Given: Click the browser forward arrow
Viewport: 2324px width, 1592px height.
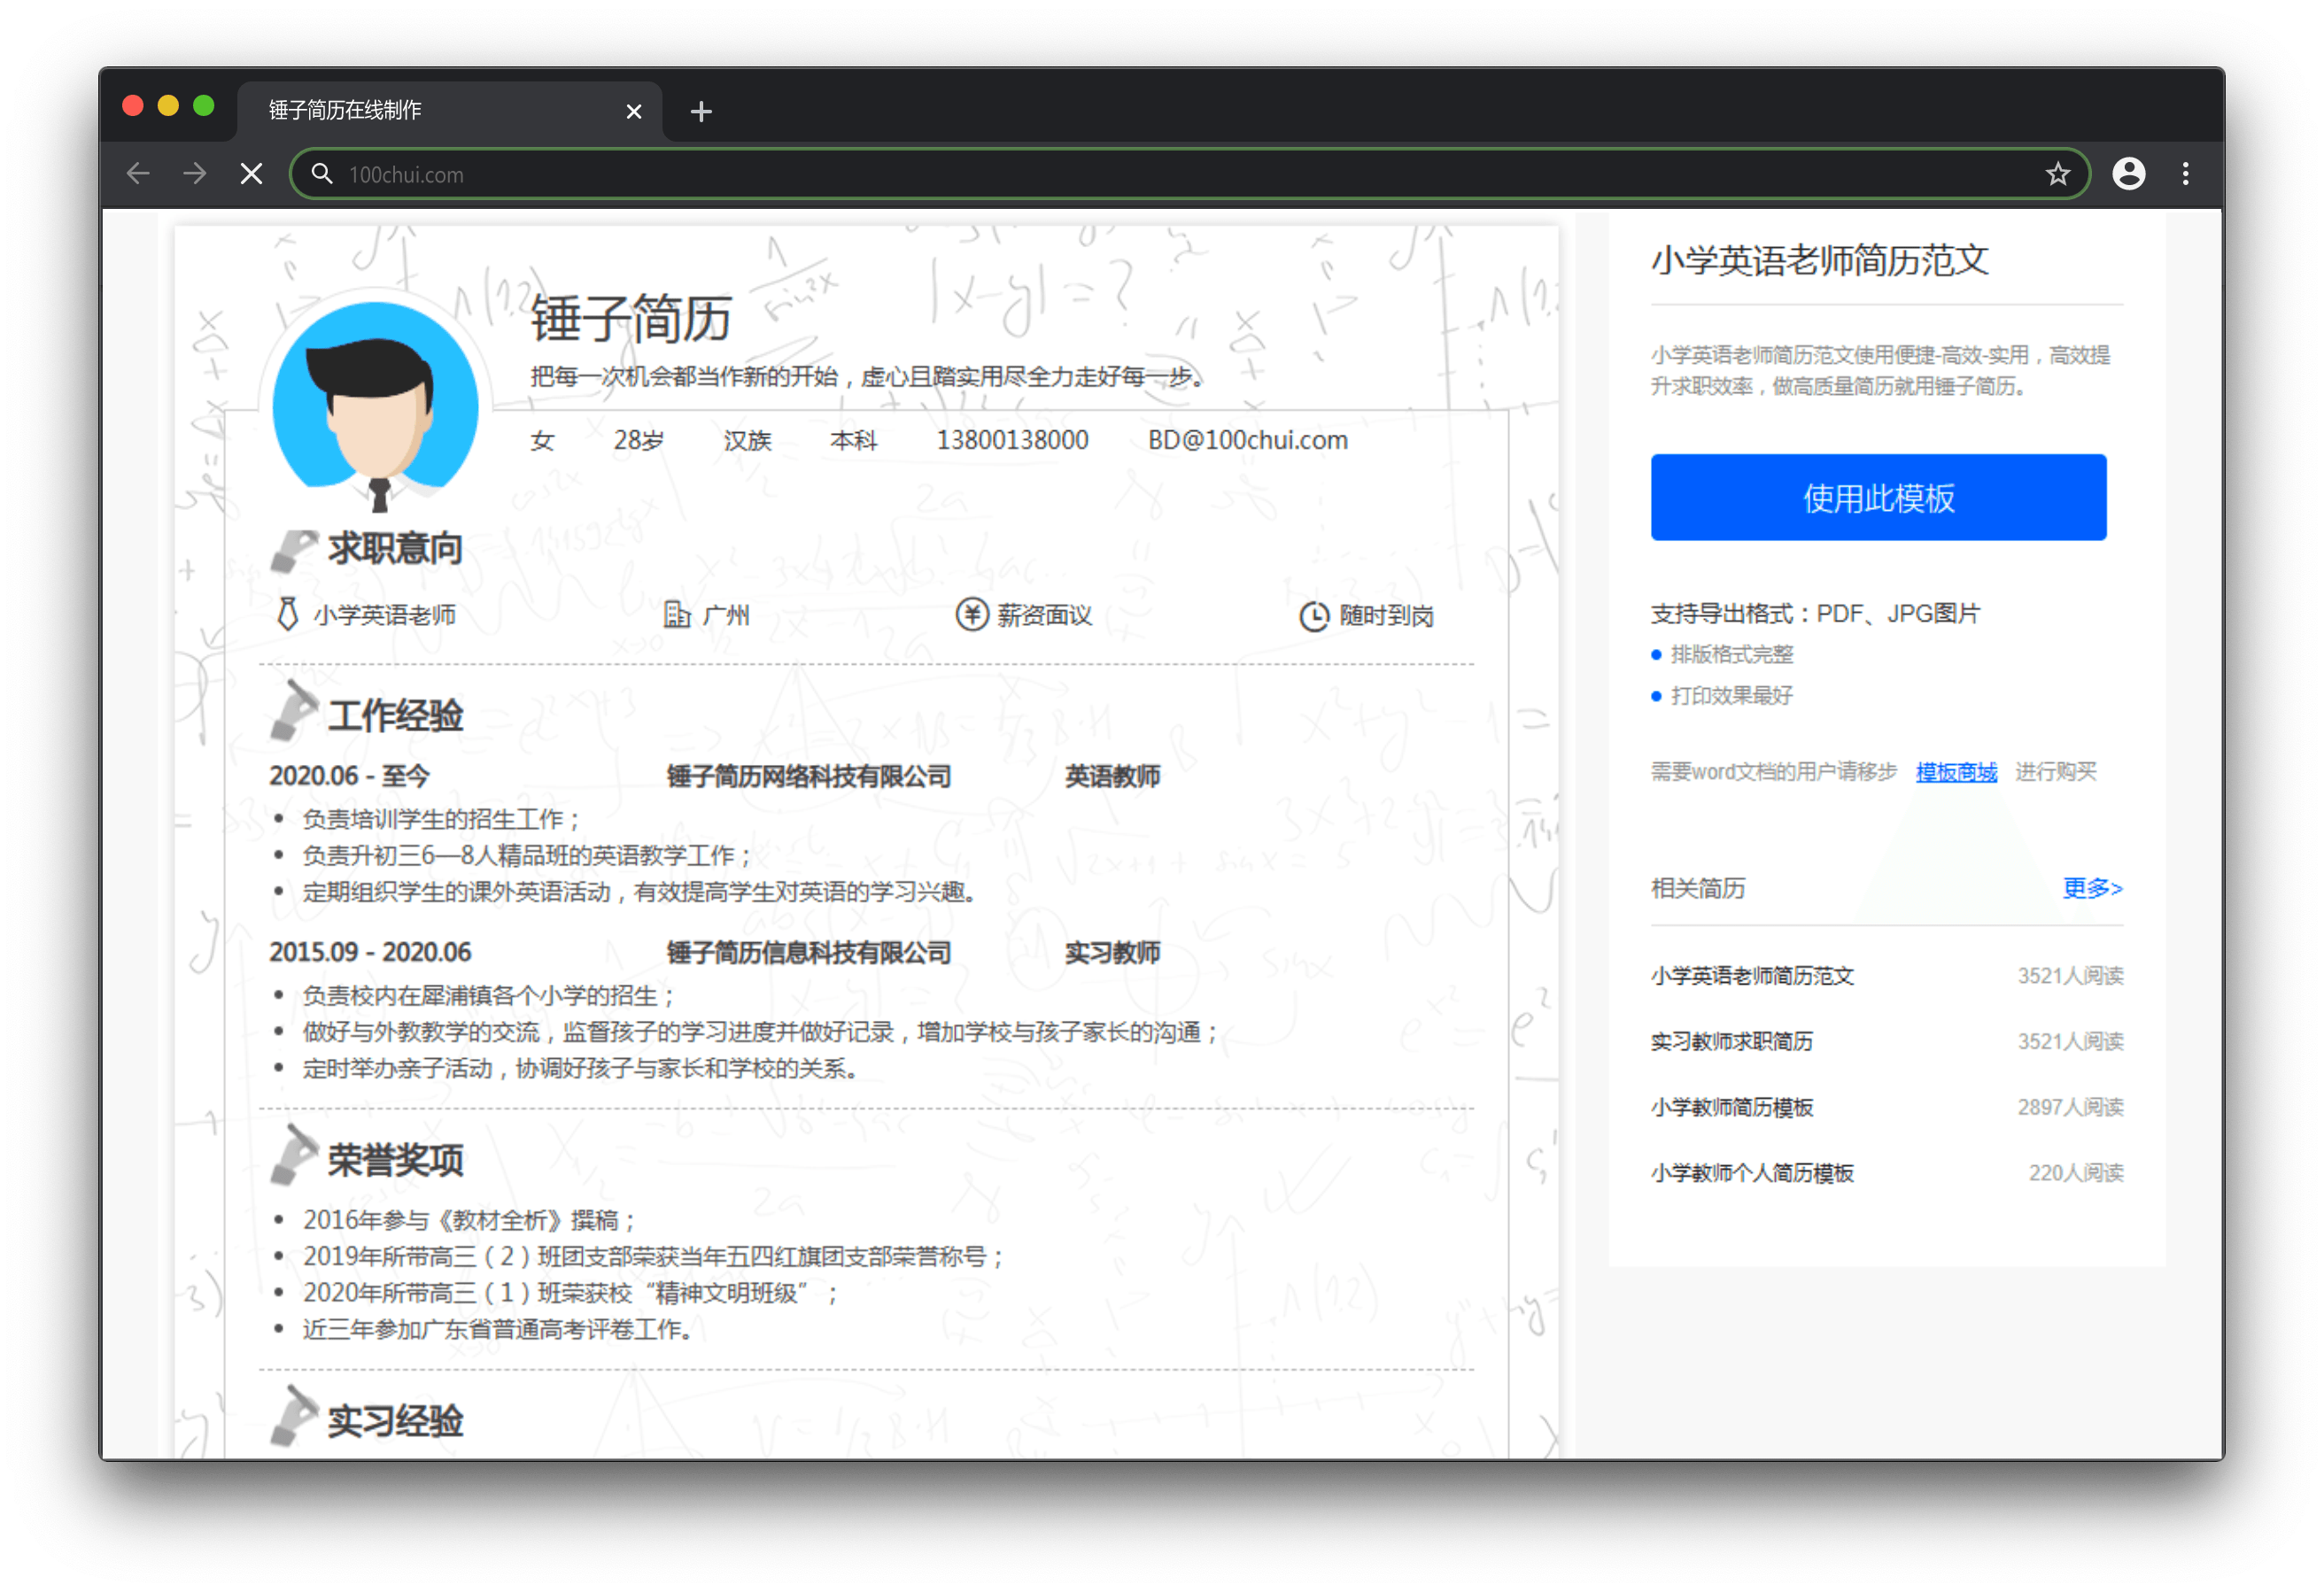Looking at the screenshot, I should (195, 174).
